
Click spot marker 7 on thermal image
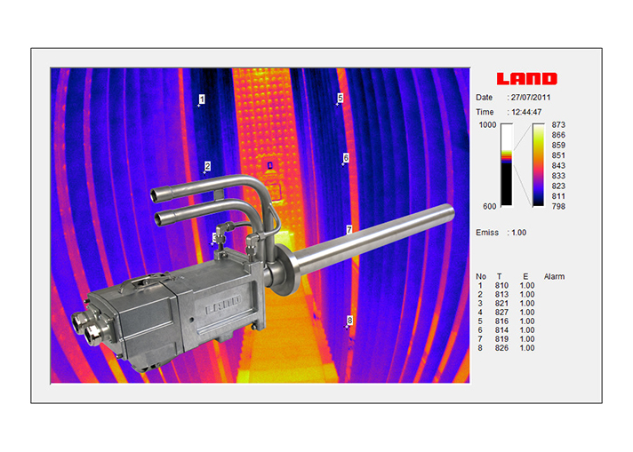point(349,230)
